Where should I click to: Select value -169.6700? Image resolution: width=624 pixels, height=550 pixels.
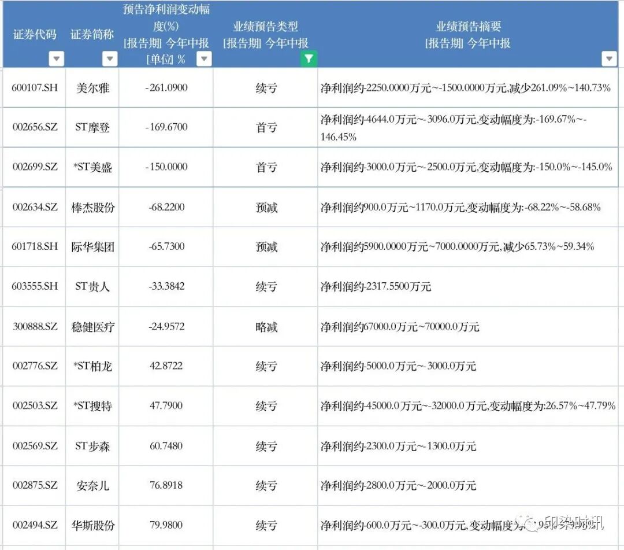(x=166, y=127)
